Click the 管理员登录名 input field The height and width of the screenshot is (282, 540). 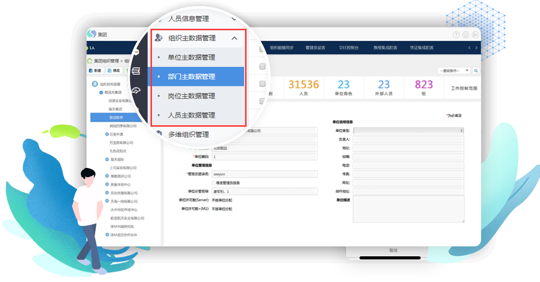265,174
